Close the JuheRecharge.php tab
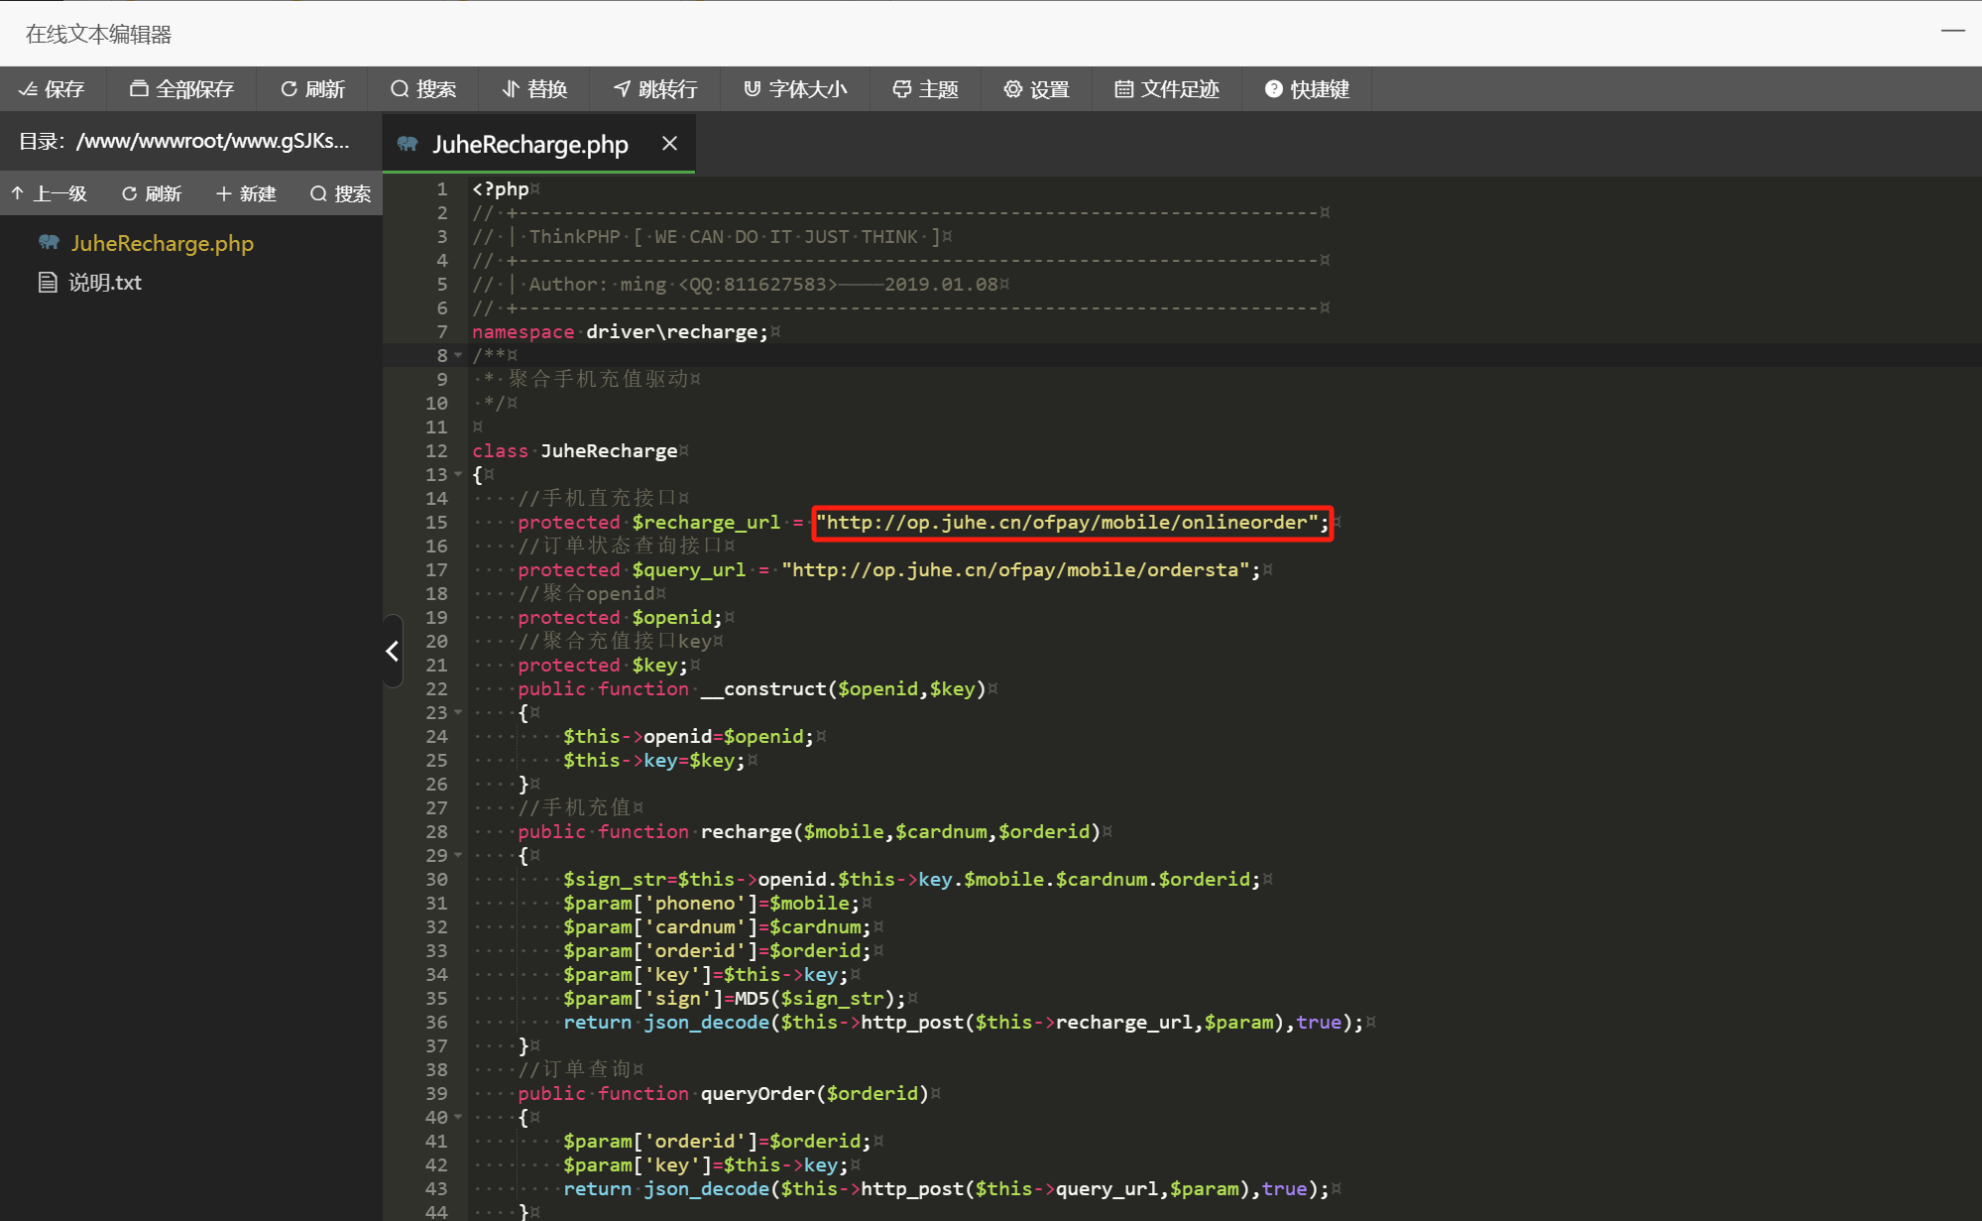Screen dimensions: 1982x1221 click(x=670, y=144)
